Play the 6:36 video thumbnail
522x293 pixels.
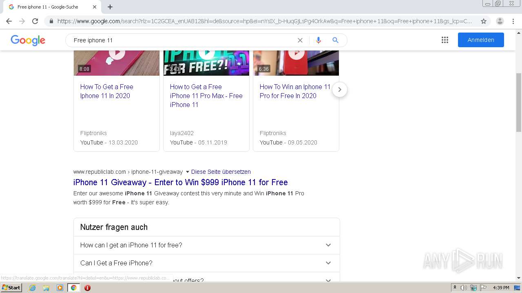296,63
